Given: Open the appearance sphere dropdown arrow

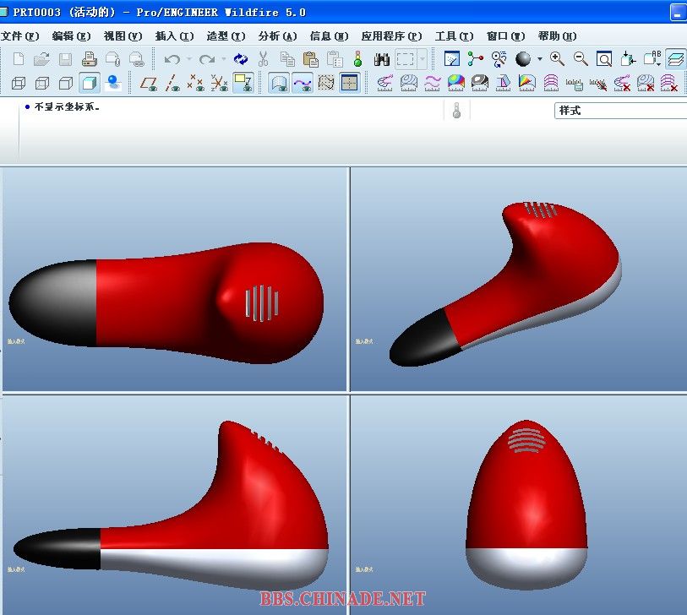Looking at the screenshot, I should 539,59.
